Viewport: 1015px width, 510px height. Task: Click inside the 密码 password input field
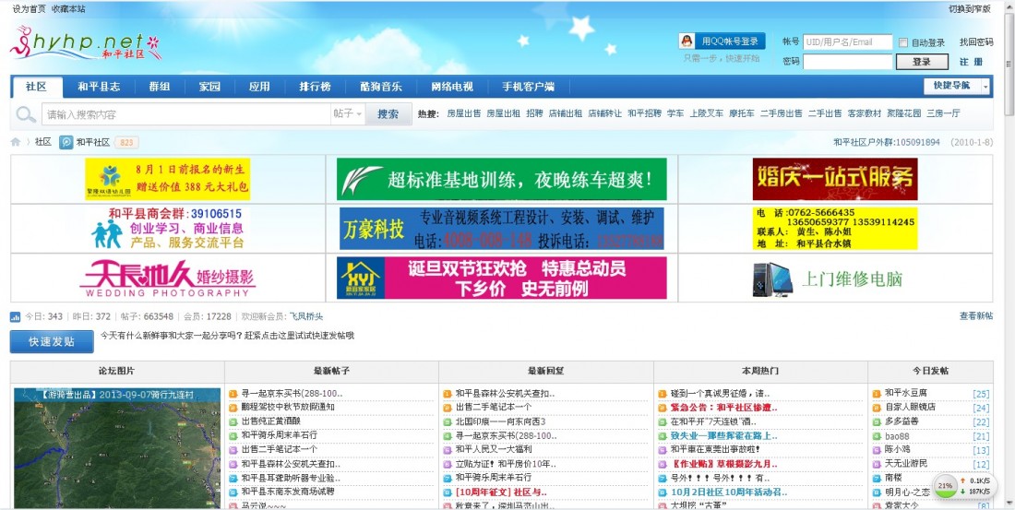847,62
